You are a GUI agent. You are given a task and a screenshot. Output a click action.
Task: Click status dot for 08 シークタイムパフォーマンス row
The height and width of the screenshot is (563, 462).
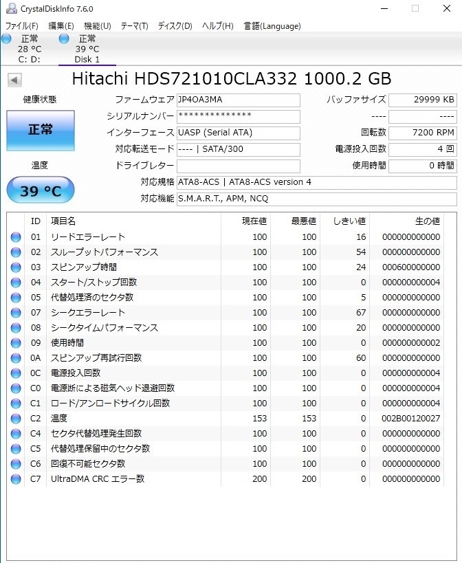point(16,327)
